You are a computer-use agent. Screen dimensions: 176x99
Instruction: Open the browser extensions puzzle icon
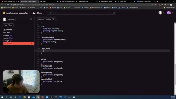(165, 5)
